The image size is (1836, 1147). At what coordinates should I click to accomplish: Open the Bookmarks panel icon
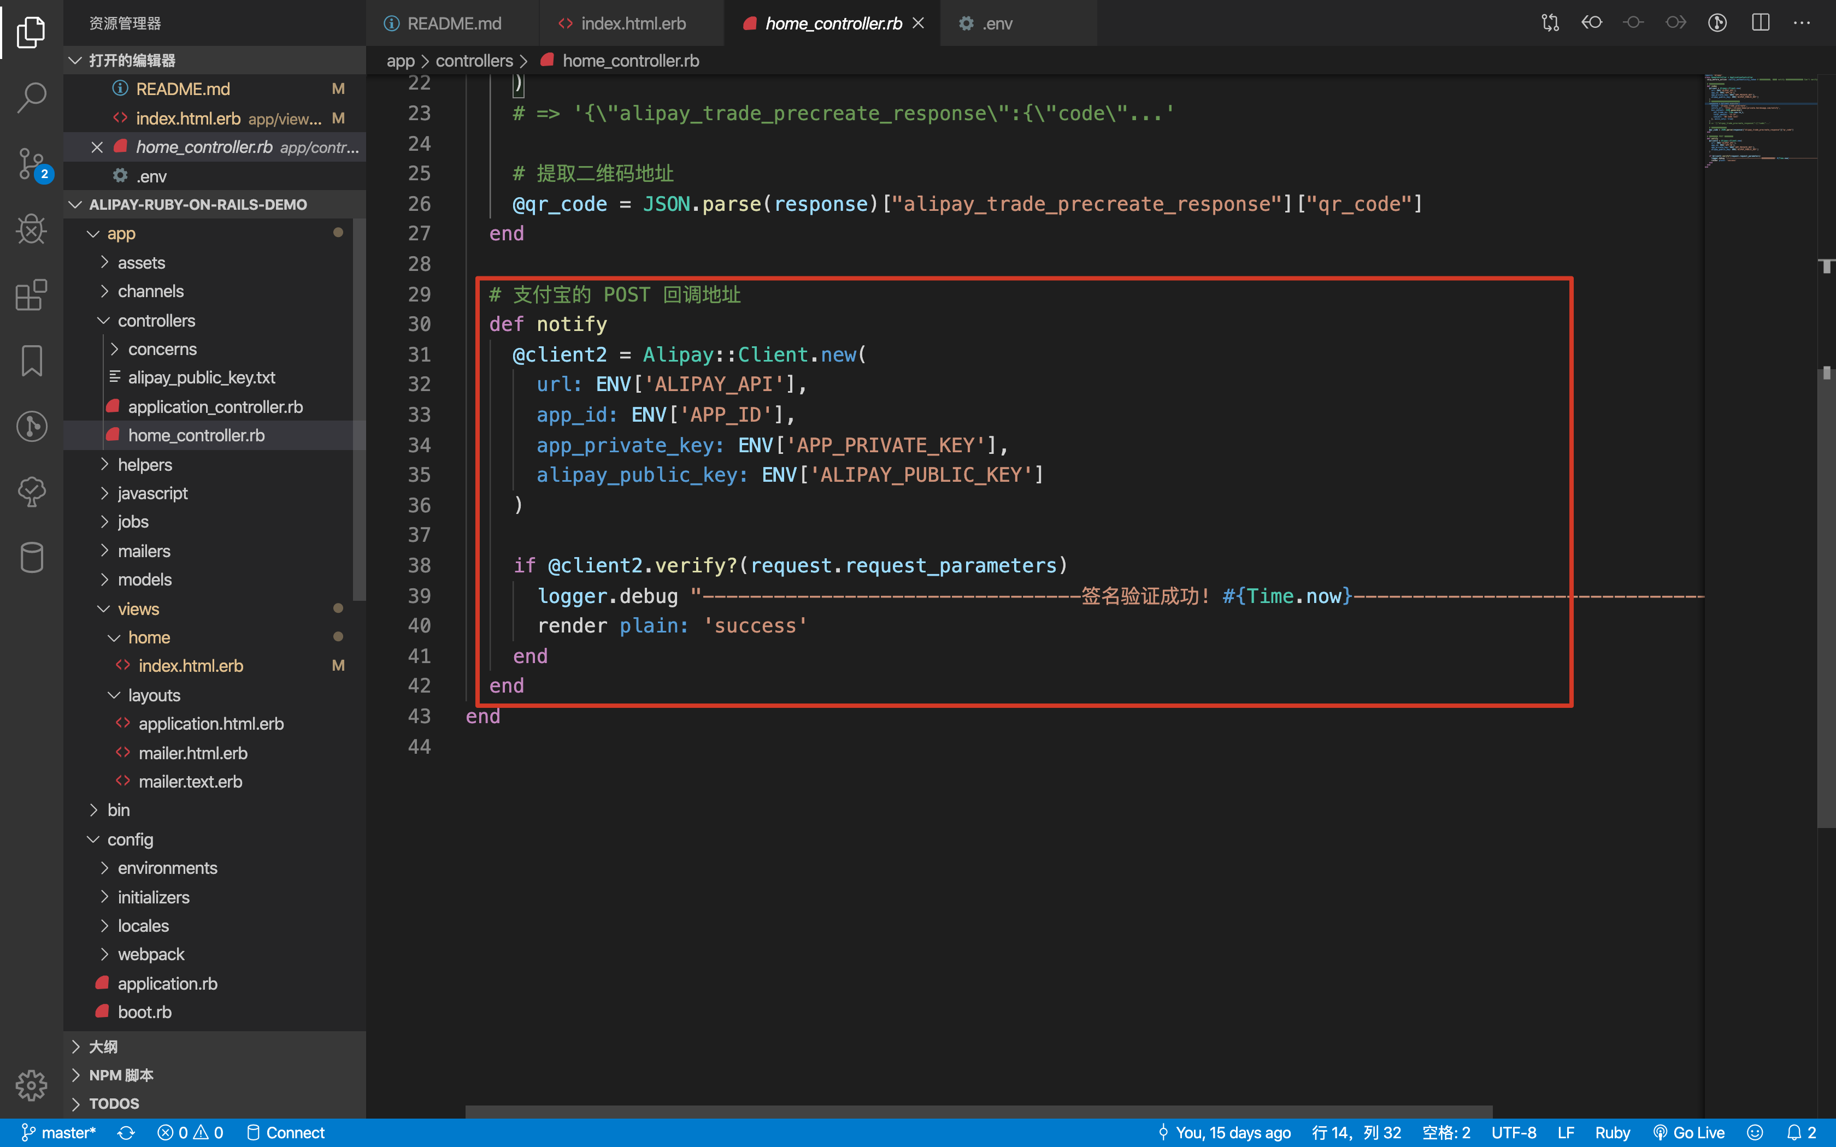[31, 360]
